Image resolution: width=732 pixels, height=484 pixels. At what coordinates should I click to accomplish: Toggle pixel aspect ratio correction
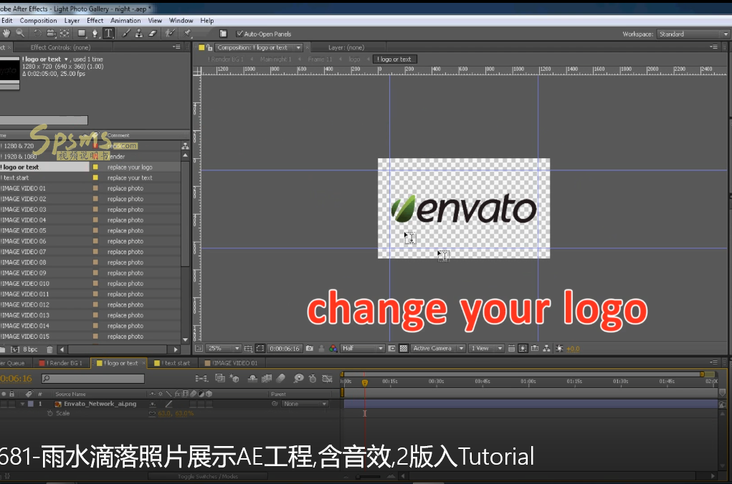pos(511,348)
